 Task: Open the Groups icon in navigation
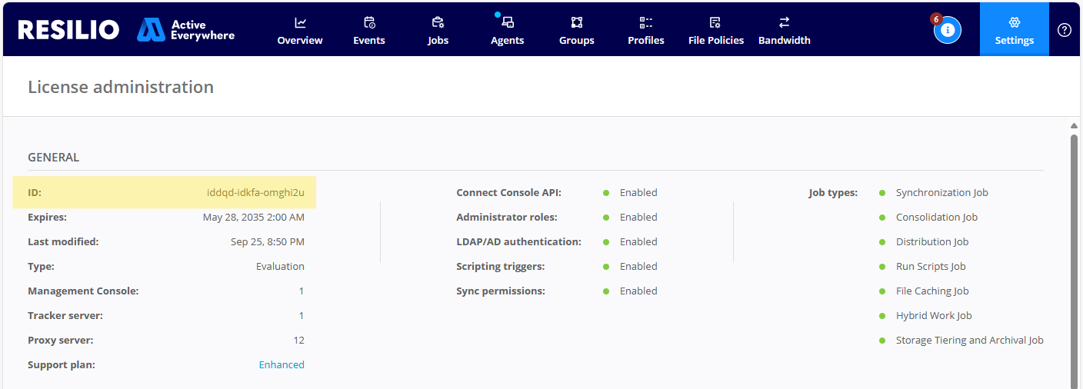pyautogui.click(x=577, y=22)
